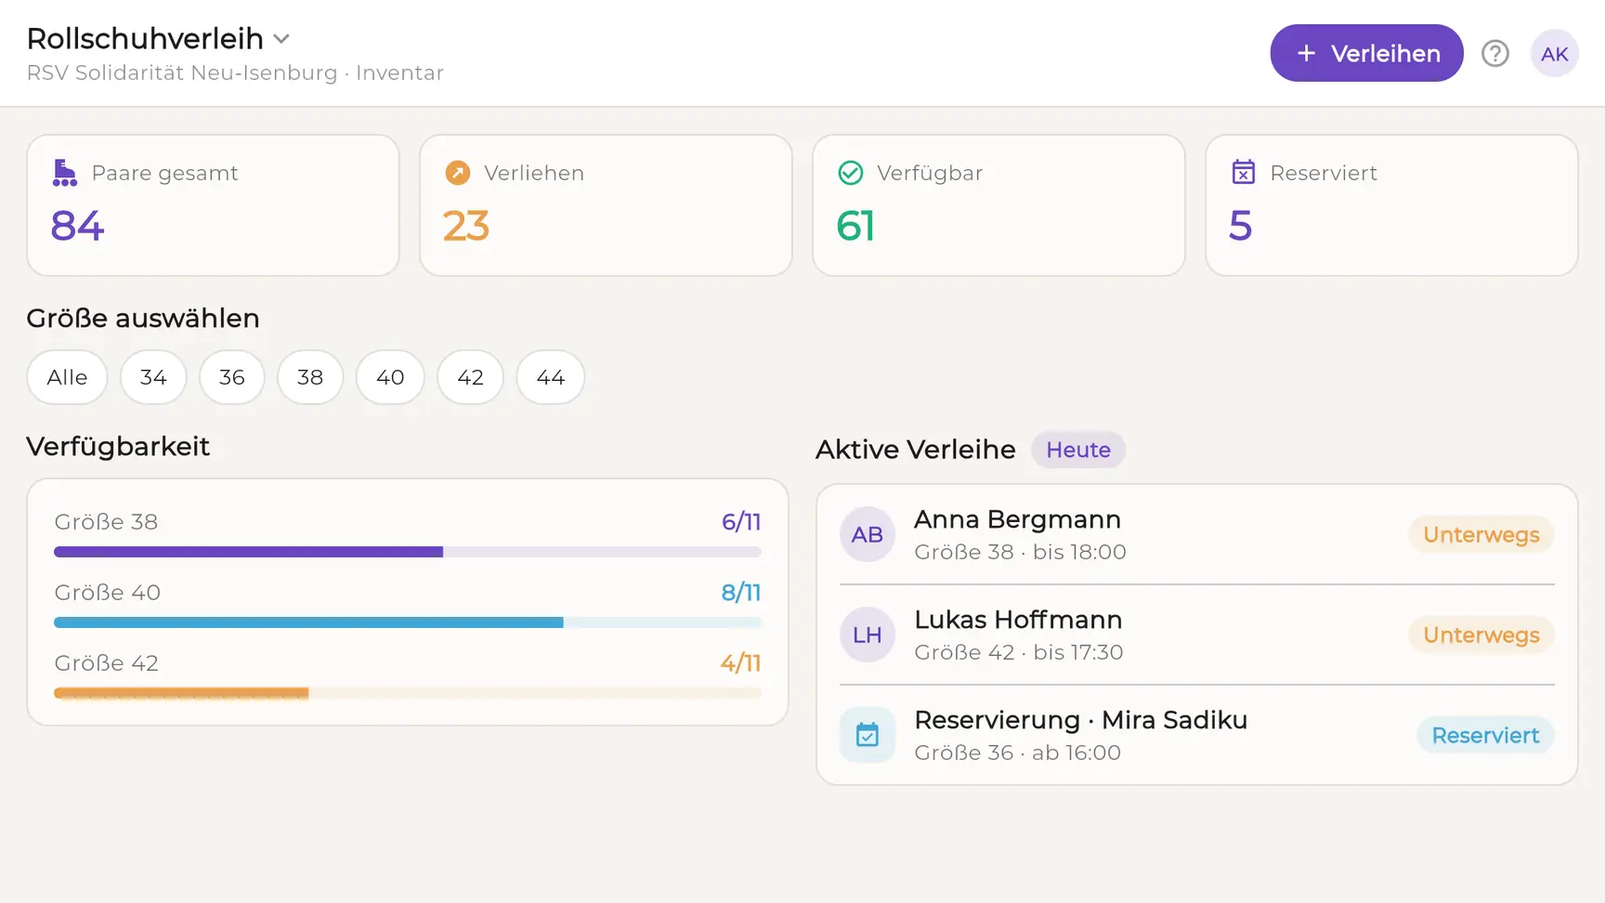Open the Paare gesamt 84 card
This screenshot has width=1605, height=903.
click(x=213, y=205)
